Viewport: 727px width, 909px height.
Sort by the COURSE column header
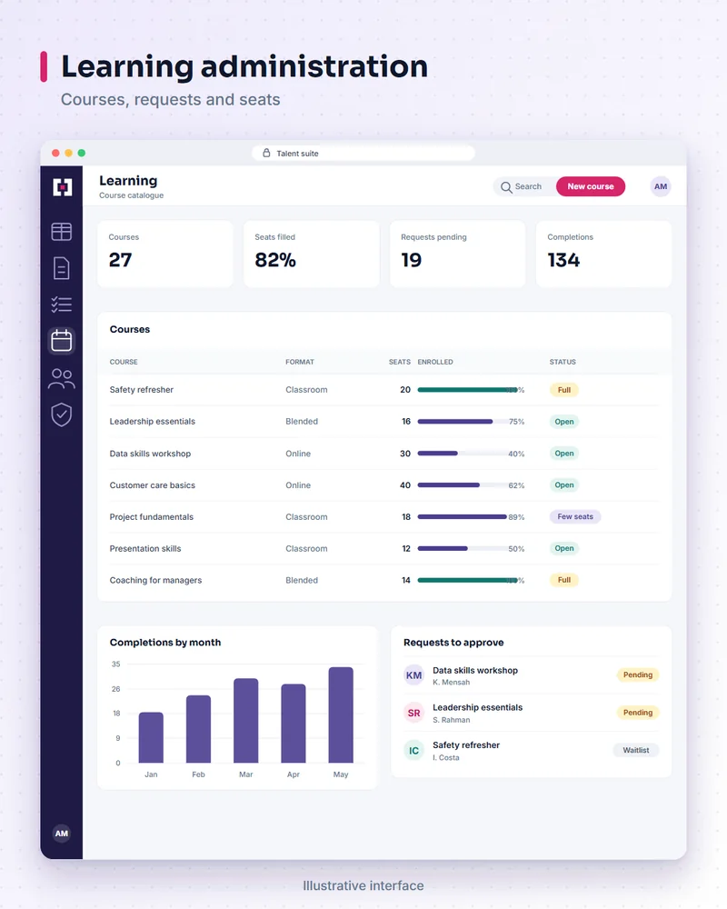[x=124, y=362]
